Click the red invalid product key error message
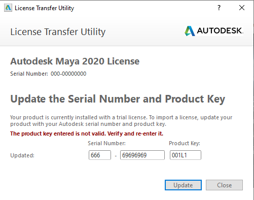Viewport: 254px width, 200px height. [87, 134]
